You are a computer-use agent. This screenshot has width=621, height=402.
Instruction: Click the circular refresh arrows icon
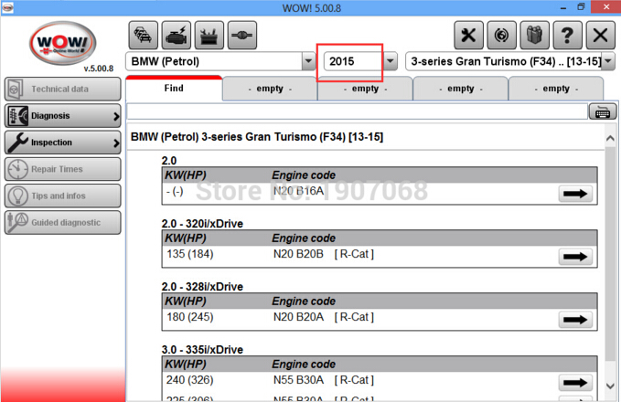[501, 36]
